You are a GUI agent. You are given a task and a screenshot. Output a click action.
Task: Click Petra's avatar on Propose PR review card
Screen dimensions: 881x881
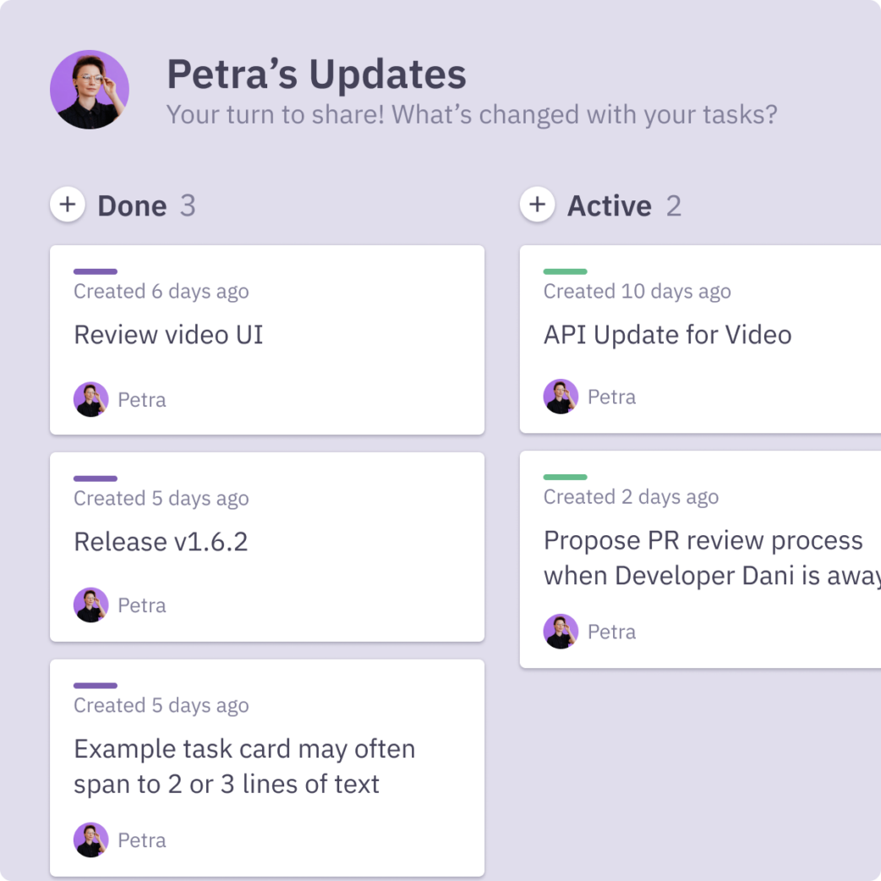(561, 632)
